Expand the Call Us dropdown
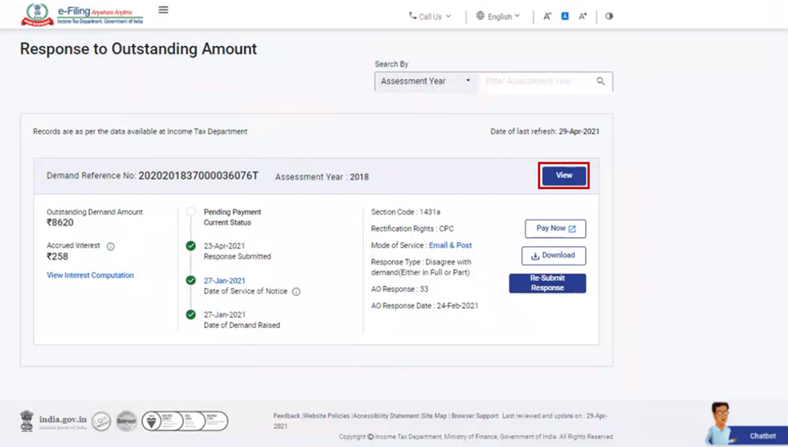 pos(429,16)
